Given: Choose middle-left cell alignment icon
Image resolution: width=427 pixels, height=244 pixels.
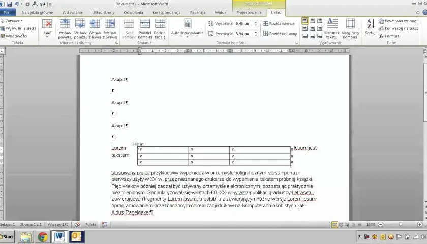Looking at the screenshot, I should point(305,28).
